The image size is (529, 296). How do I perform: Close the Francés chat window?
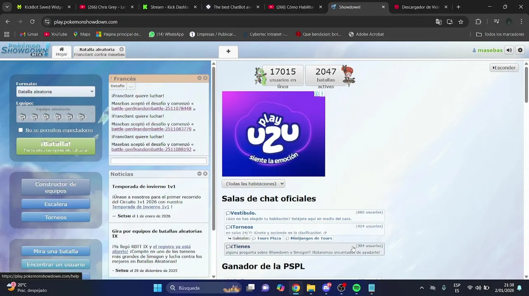pos(205,78)
